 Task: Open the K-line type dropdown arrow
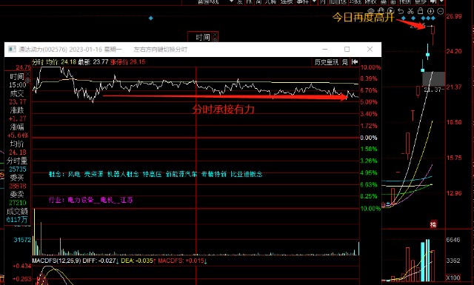coord(232,1)
